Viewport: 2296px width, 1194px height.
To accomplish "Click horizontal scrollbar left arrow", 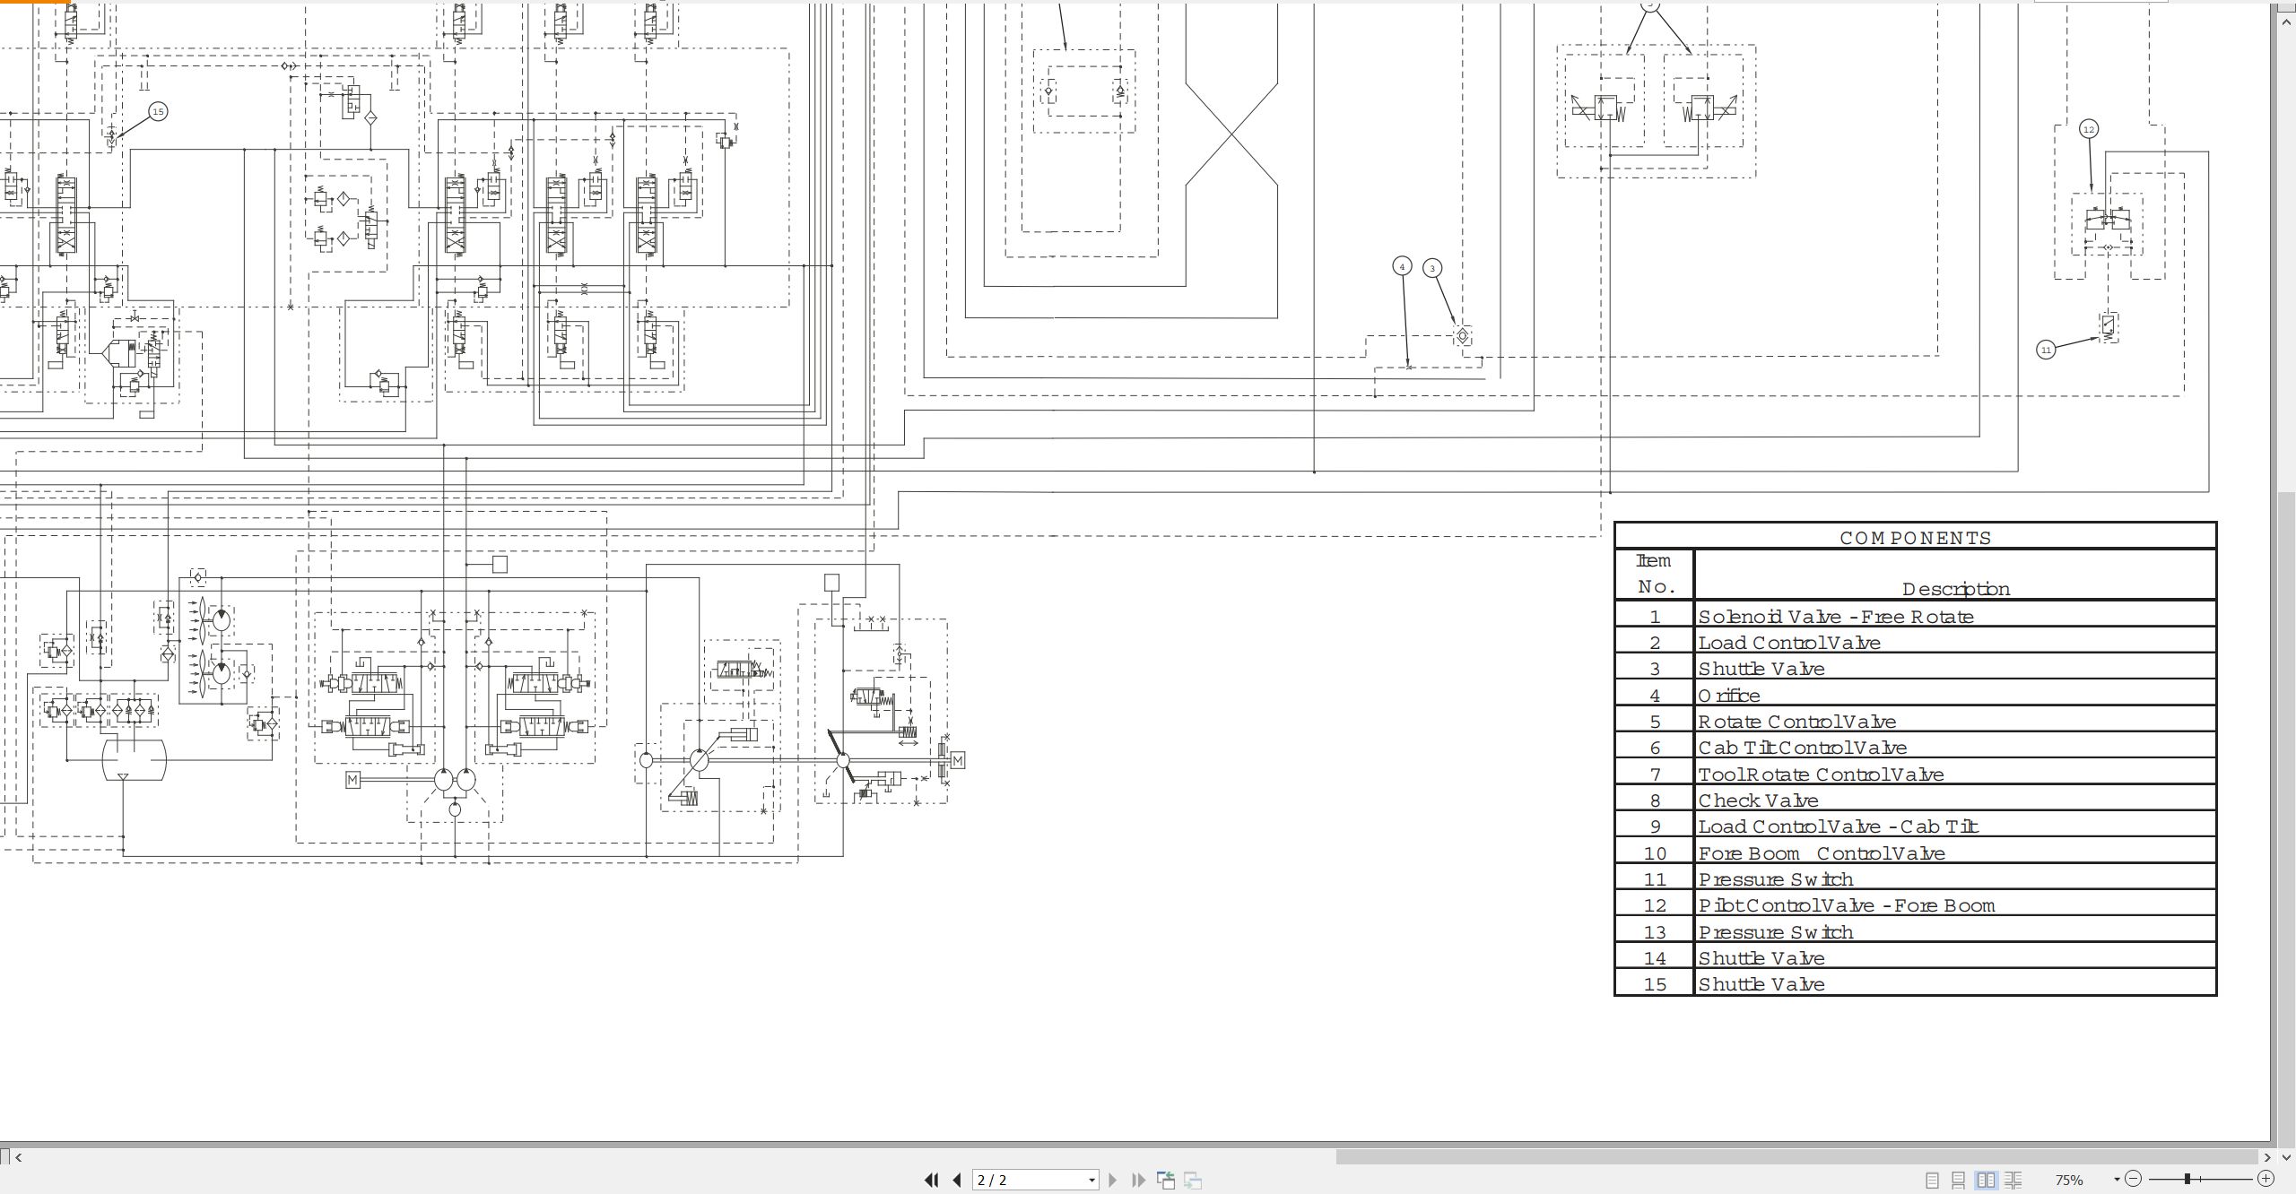I will [x=18, y=1157].
